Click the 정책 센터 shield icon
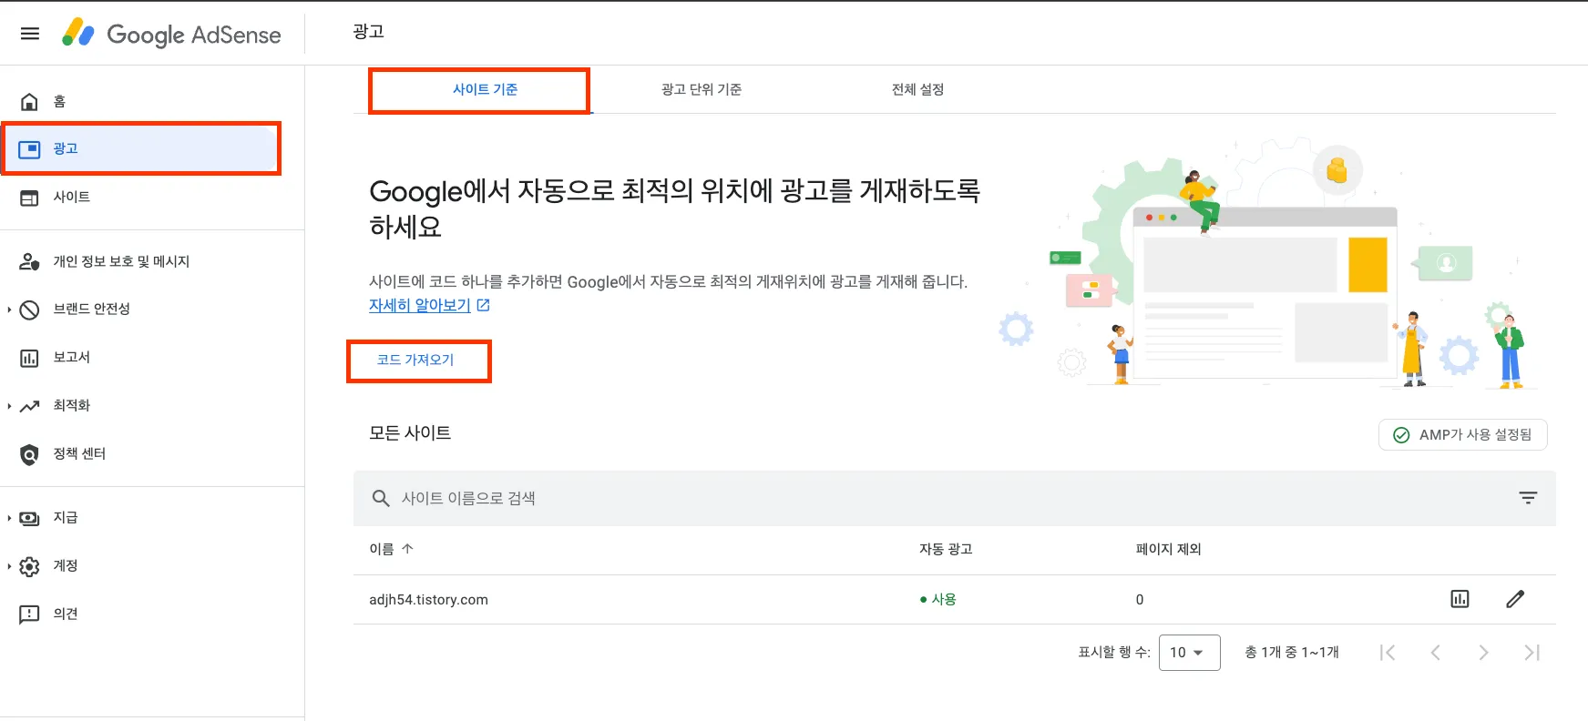The image size is (1588, 721). [x=30, y=454]
